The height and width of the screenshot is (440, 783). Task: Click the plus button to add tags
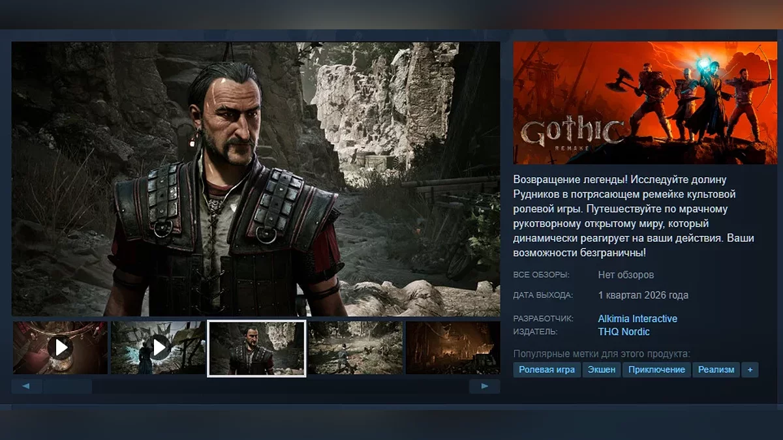pos(750,370)
